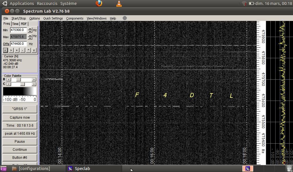Click the 00:18:00 waterfall time marker
The height and width of the screenshot is (172, 293).
244,156
